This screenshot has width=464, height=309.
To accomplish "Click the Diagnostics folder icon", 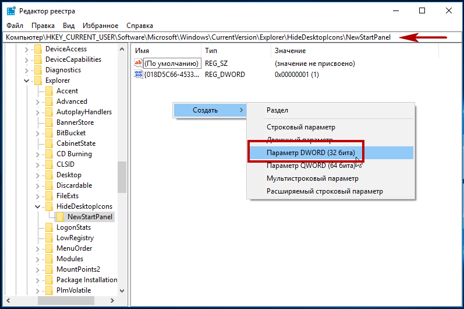I will (38, 70).
